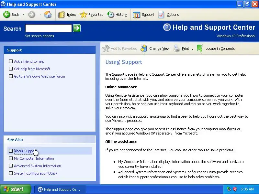Screen dimensions: 259x194
Task: Click the Favorites star icon
Action: pos(84,15)
